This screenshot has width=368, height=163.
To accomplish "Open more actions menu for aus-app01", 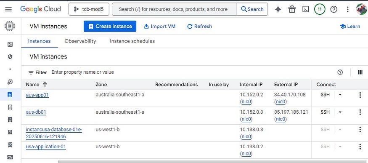I will [x=360, y=95].
